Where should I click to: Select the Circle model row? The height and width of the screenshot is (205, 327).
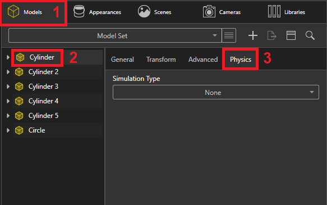point(58,130)
